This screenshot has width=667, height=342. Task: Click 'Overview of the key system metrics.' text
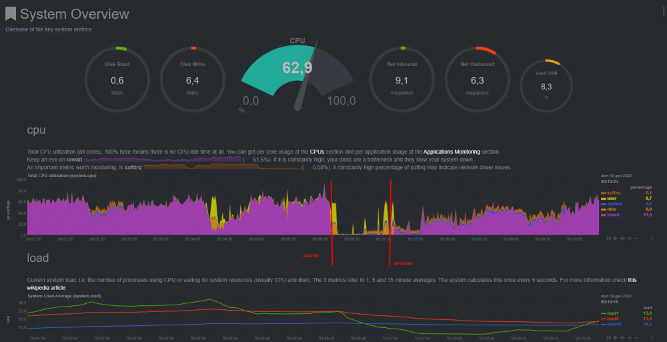pos(49,30)
